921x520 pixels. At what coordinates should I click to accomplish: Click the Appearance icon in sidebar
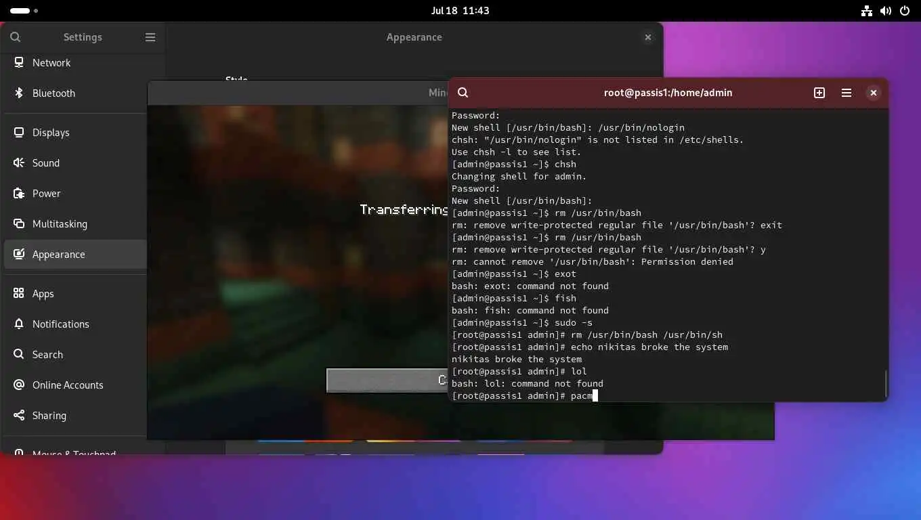[x=19, y=254]
